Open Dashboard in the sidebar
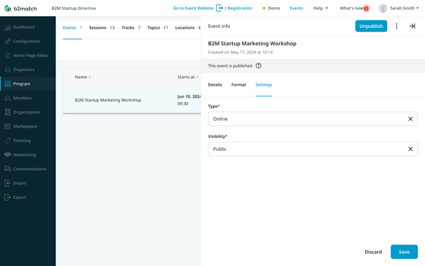This screenshot has width=425, height=266. pos(24,27)
